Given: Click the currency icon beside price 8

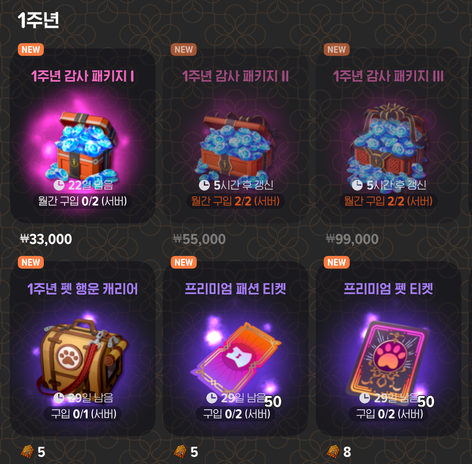Looking at the screenshot, I should coord(333,452).
